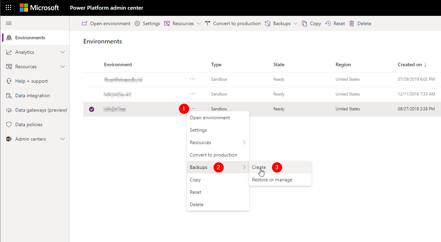Open the ellipsis menu for first environment

193,79
